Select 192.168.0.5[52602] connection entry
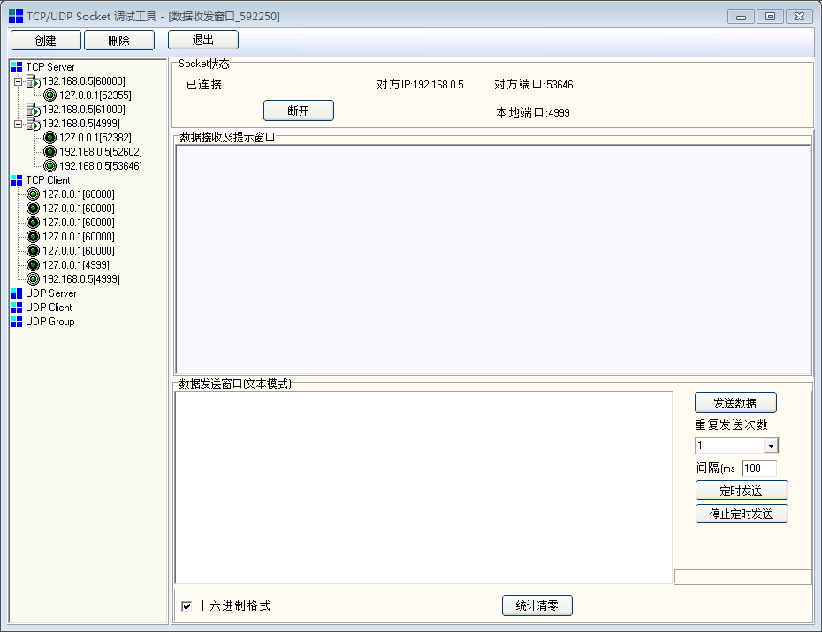The image size is (822, 632). 100,152
